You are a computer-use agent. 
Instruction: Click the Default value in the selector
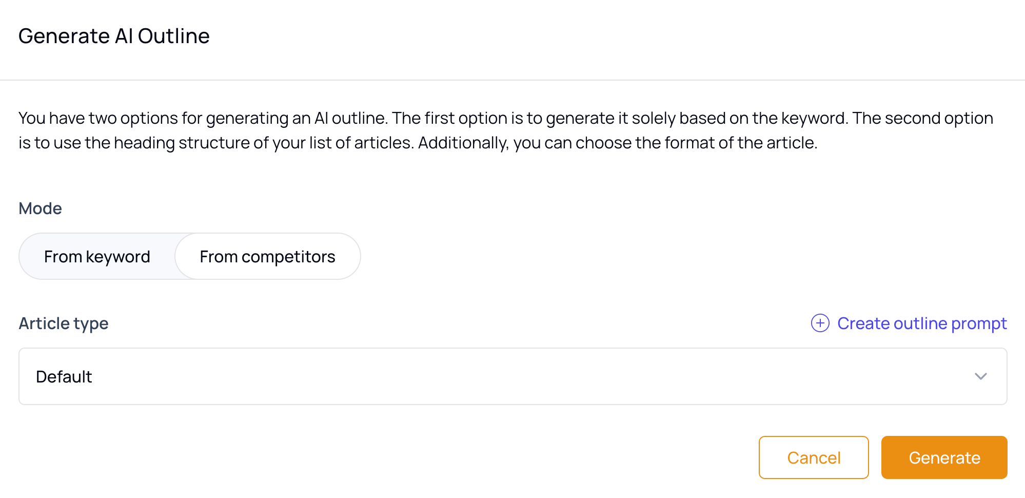(64, 376)
